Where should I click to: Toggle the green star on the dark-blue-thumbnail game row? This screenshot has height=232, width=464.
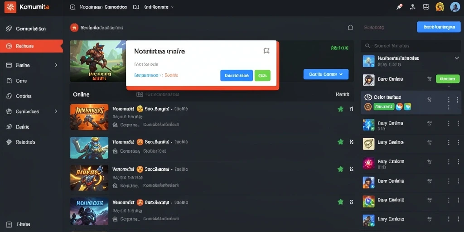point(341,202)
